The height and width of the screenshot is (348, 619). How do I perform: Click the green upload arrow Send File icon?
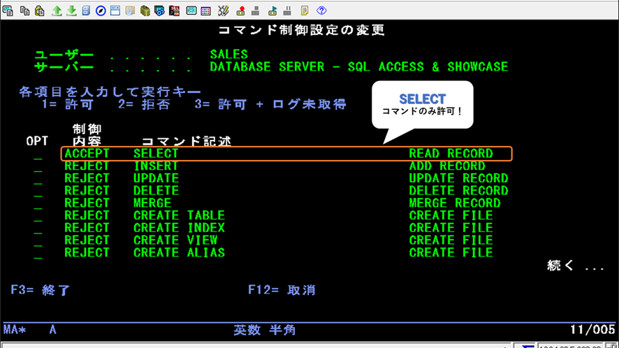(57, 10)
